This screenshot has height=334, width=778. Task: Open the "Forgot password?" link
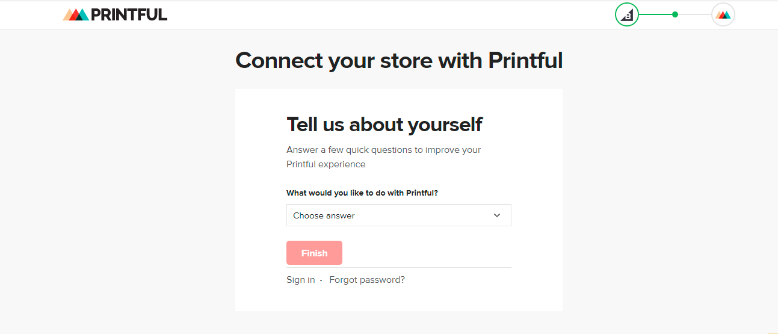[367, 280]
